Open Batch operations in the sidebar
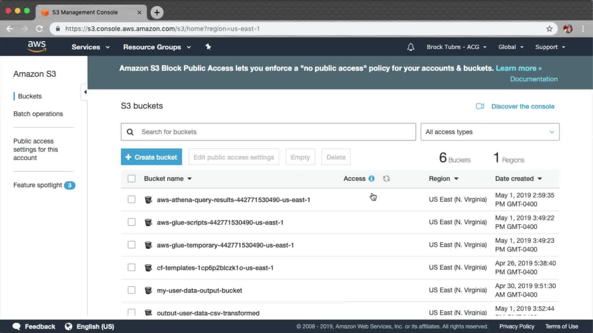The height and width of the screenshot is (333, 593). tap(38, 114)
